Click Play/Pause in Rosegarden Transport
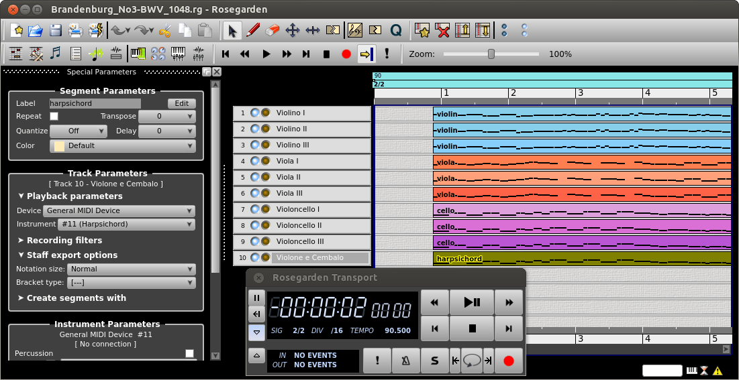The image size is (739, 380). tap(472, 302)
